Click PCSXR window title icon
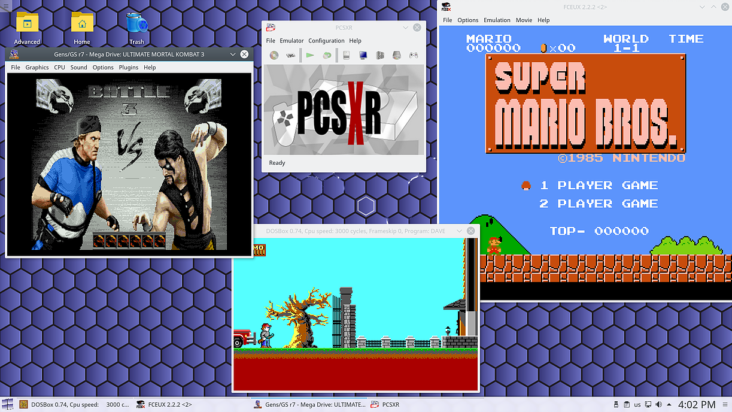The height and width of the screenshot is (412, 732). pos(271,28)
